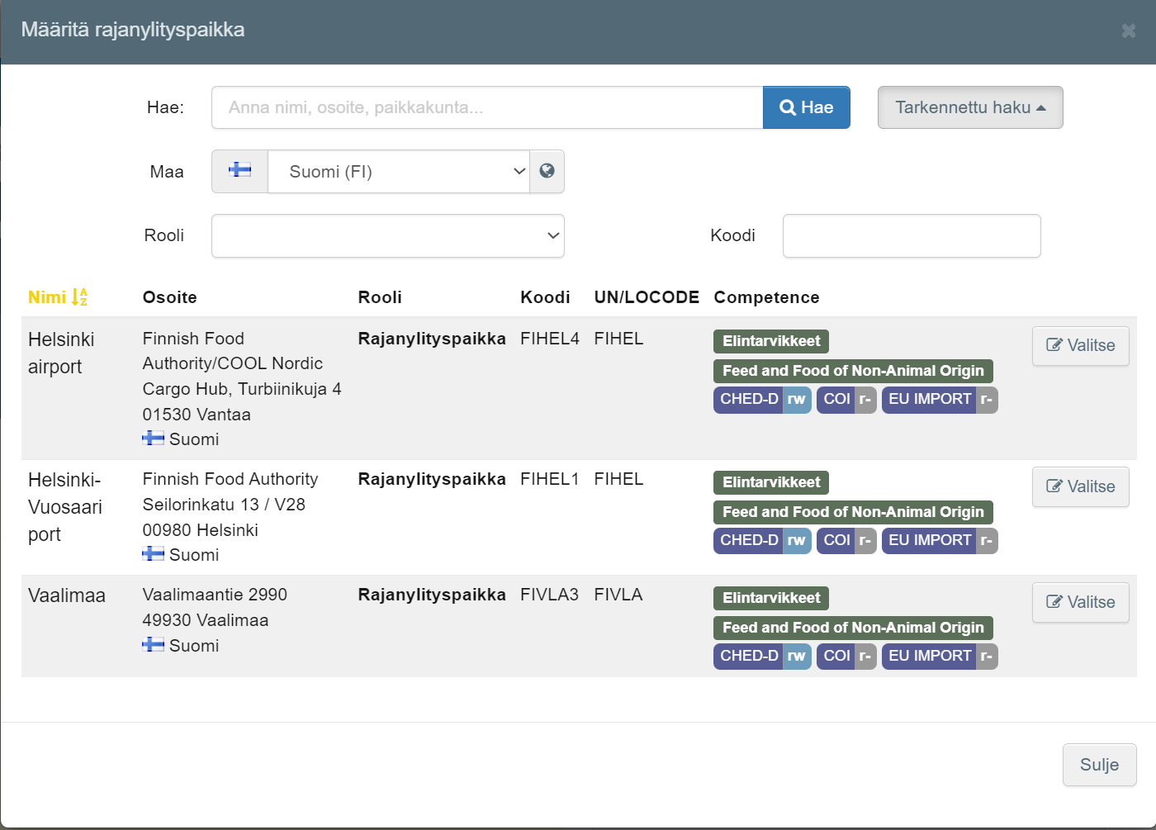Click the Sulje close button
Viewport: 1156px width, 830px height.
coord(1098,765)
